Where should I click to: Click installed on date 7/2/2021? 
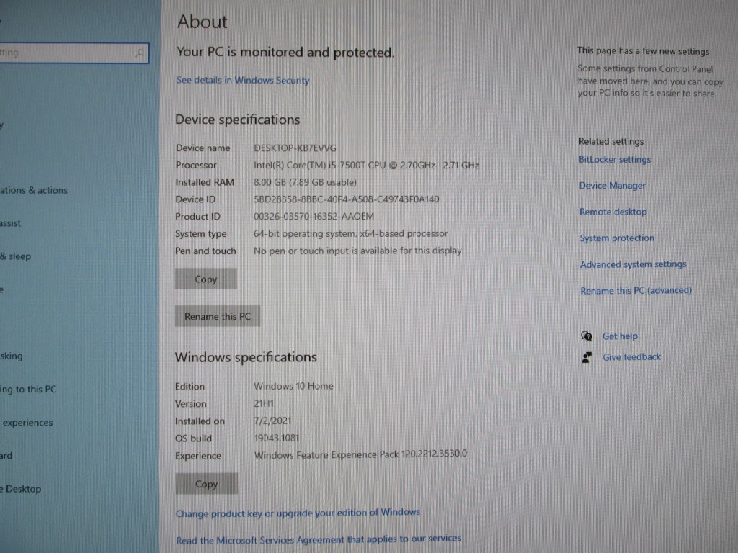[272, 421]
